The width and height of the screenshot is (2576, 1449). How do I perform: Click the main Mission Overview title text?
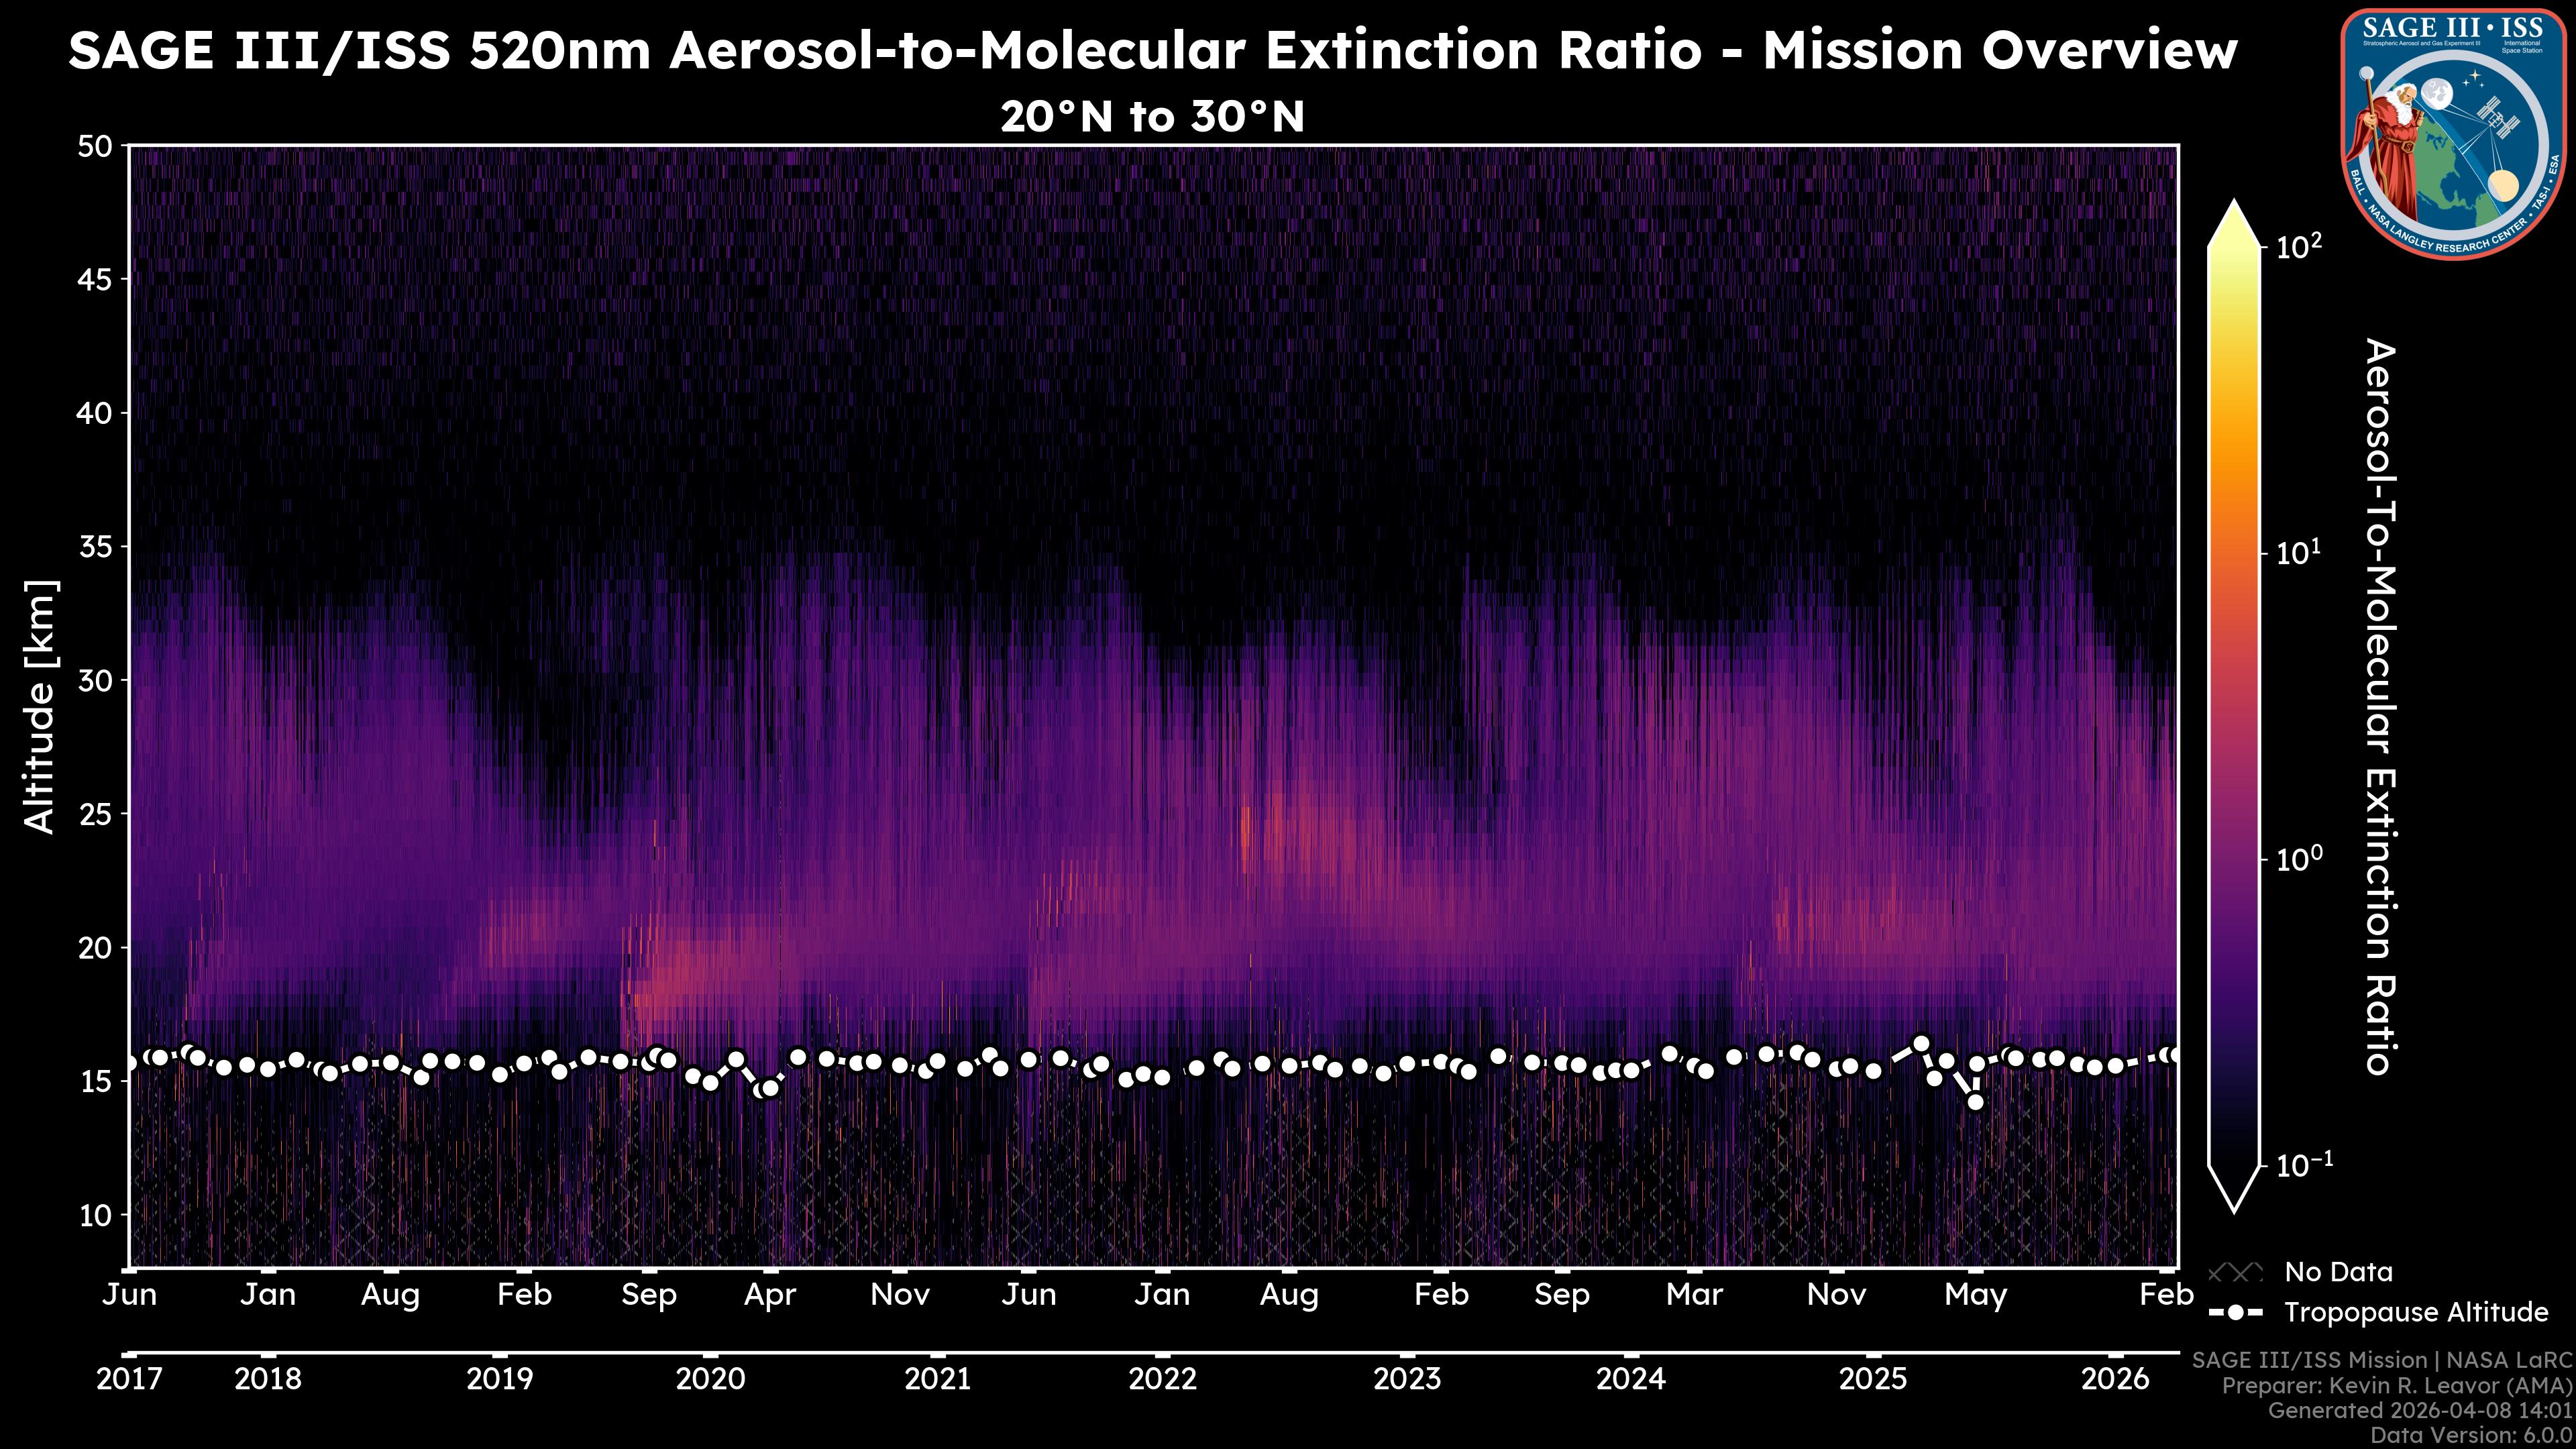1152,51
